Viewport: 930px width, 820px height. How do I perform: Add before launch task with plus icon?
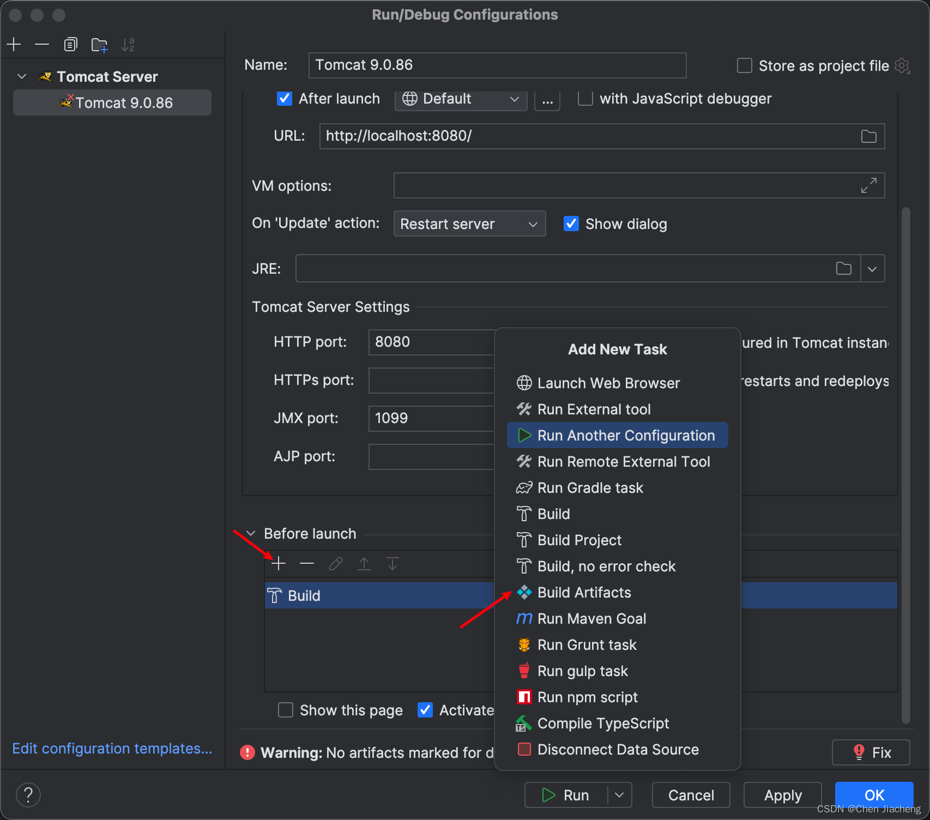click(279, 563)
